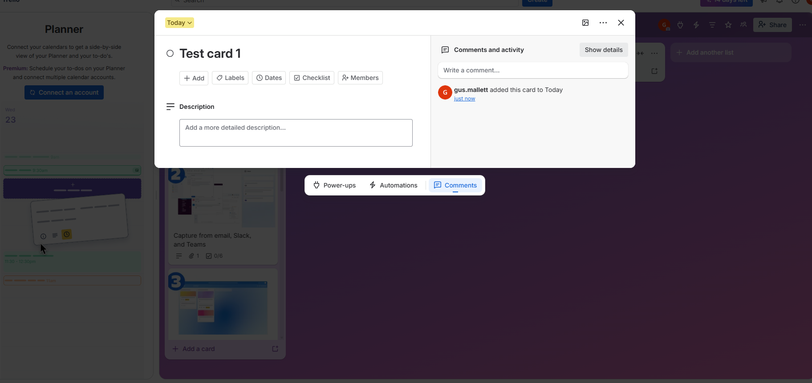Switch to the Power-ups tab

(334, 185)
